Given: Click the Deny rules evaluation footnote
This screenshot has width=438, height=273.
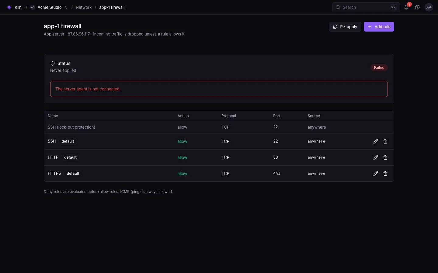Looking at the screenshot, I should tap(108, 192).
